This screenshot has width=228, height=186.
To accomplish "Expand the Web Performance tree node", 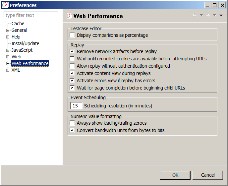I will pos(8,63).
